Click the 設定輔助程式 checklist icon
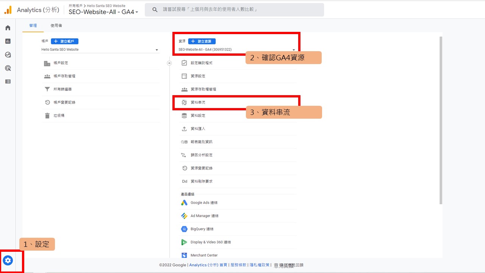The image size is (485, 273). pos(184,63)
